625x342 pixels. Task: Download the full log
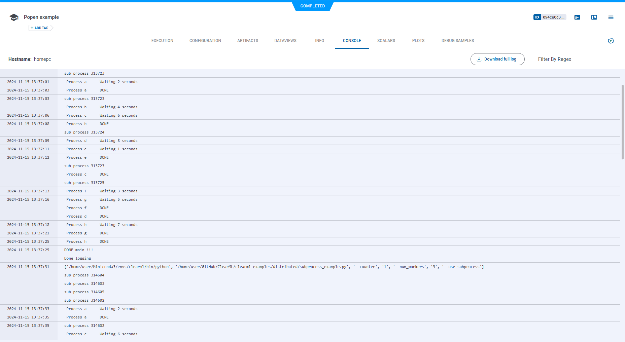497,59
